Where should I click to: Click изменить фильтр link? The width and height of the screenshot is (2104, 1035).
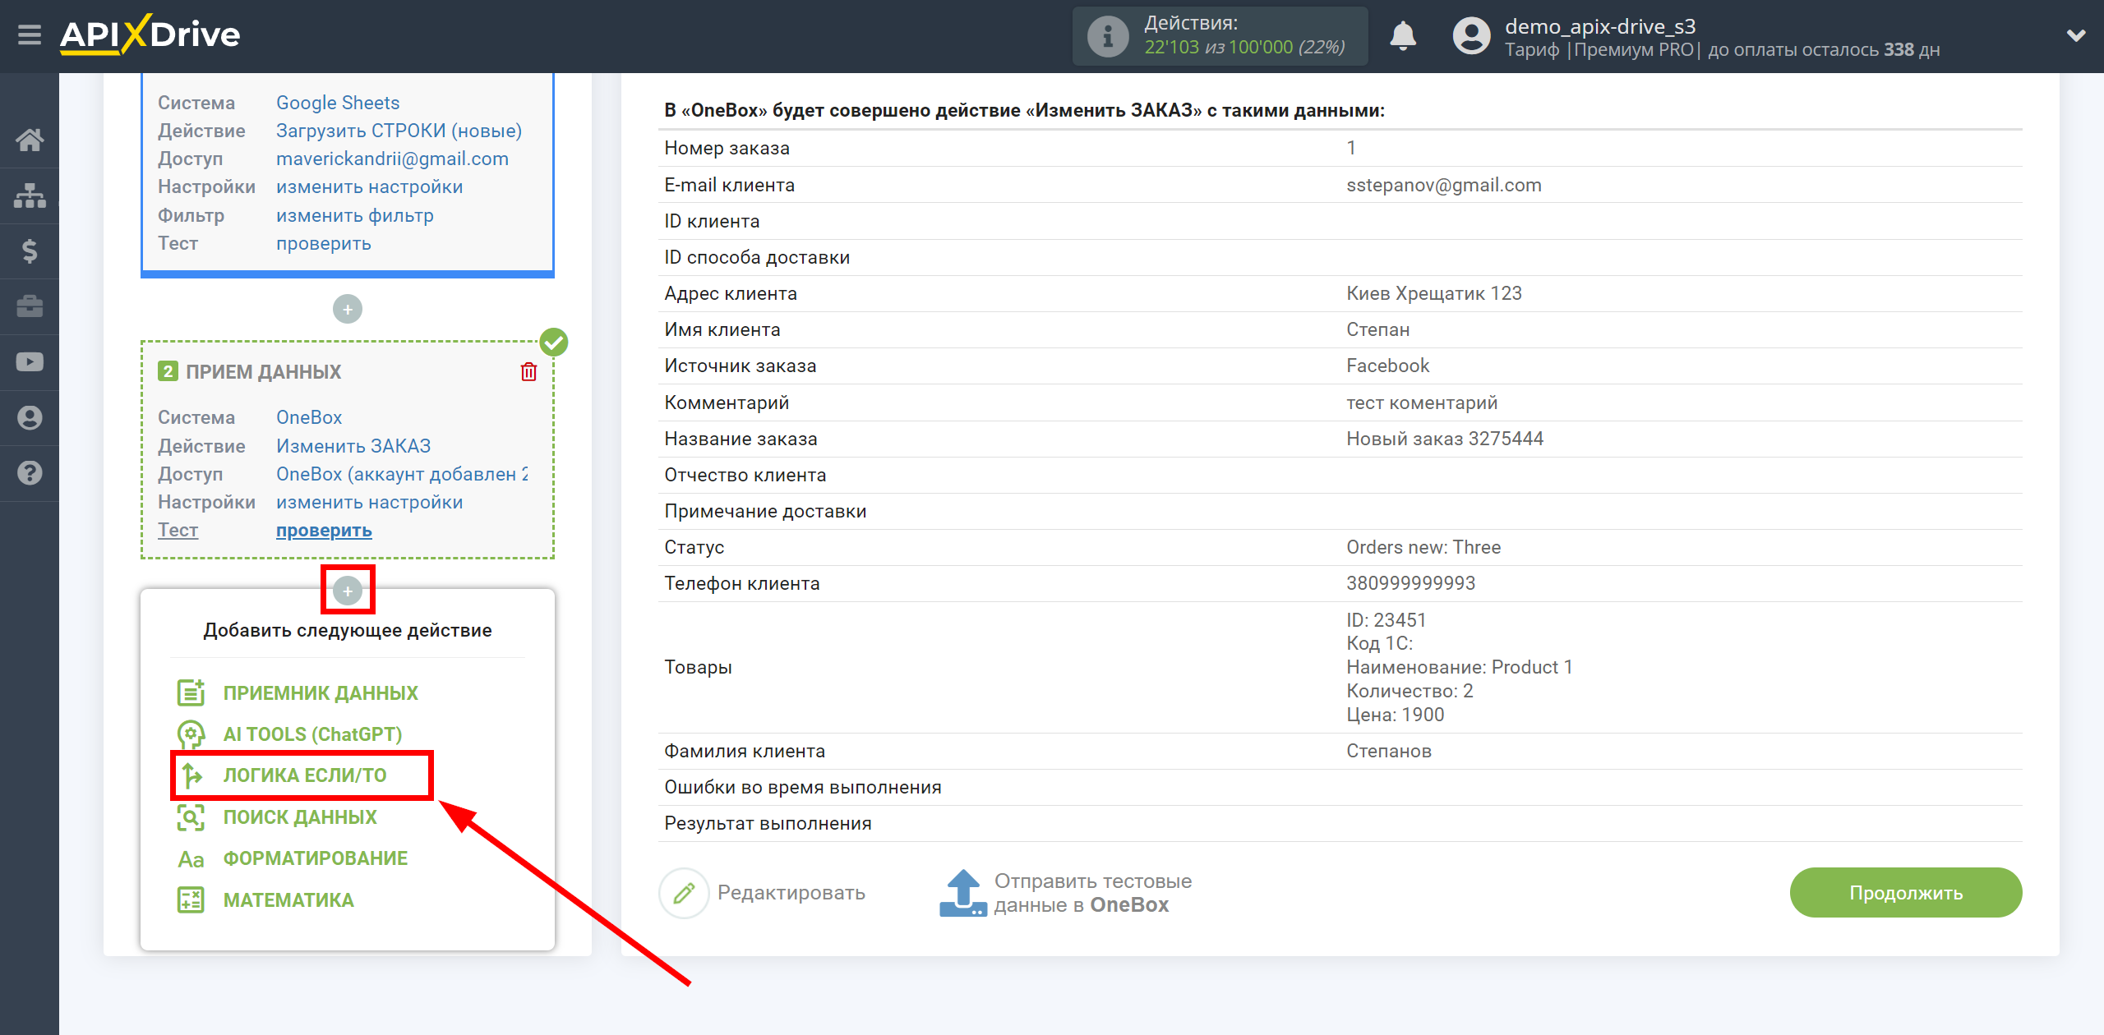pos(354,215)
